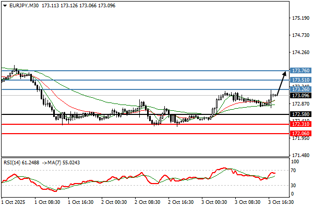Screen dimensions: 313x208
Task: Select the 172.060 red support label
Action: 300,134
